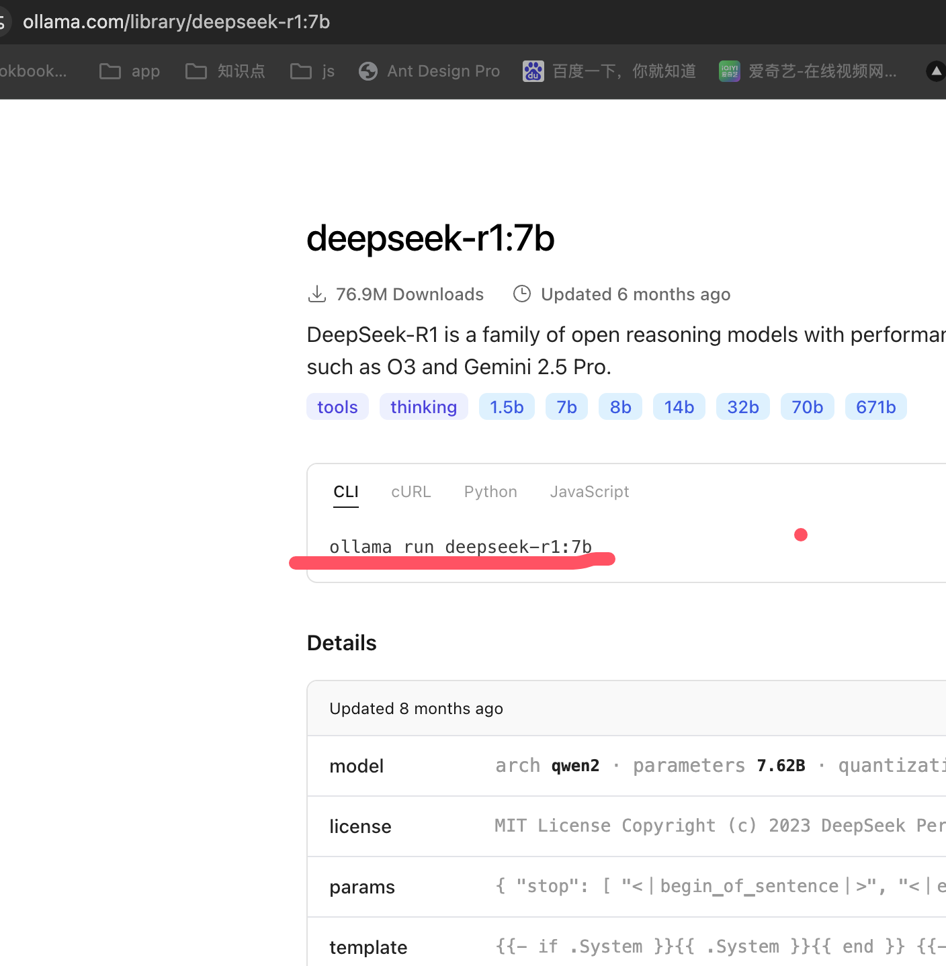This screenshot has width=946, height=966.
Task: Select the JavaScript tab
Action: click(589, 492)
